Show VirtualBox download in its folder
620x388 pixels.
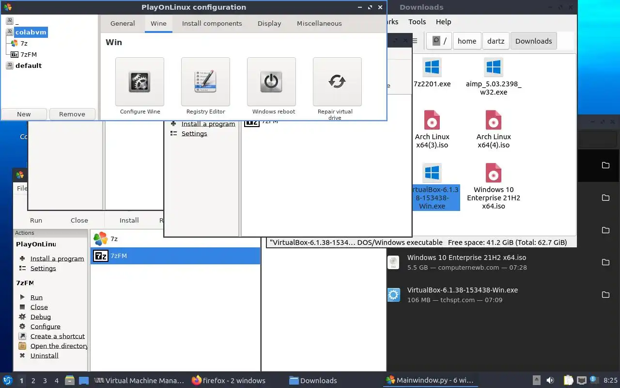pos(605,295)
